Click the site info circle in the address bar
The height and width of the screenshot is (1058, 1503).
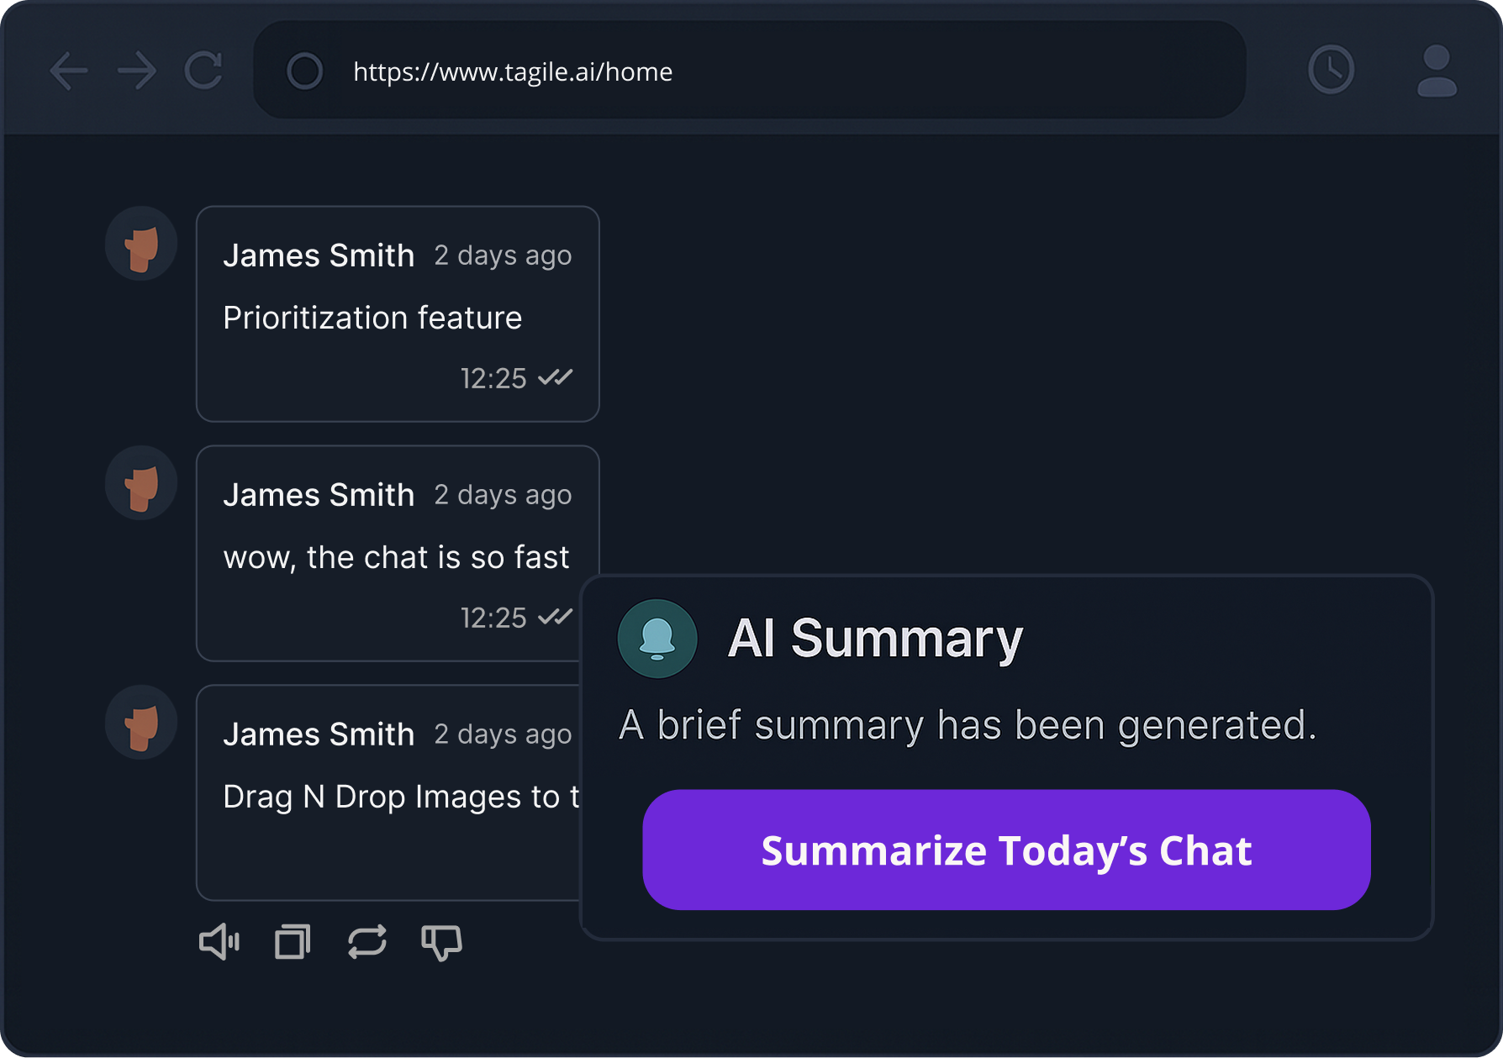pos(304,71)
